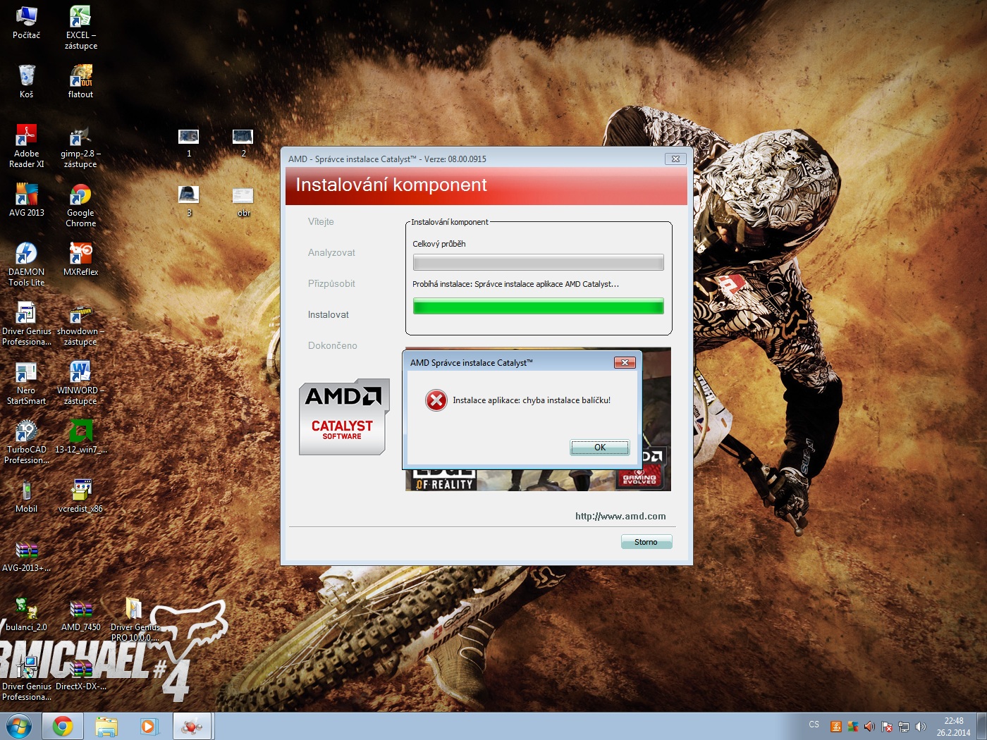Select the Počítač desktop icon
Image resolution: width=987 pixels, height=740 pixels.
pos(27,23)
